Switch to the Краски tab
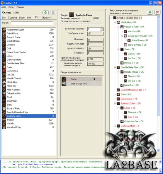This screenshot has width=163, height=174. pos(47,17)
